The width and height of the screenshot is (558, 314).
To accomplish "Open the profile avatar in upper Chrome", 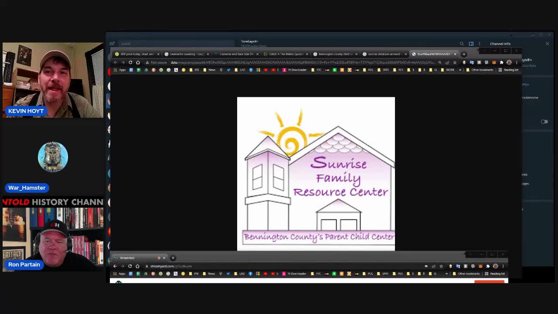I will 509,62.
